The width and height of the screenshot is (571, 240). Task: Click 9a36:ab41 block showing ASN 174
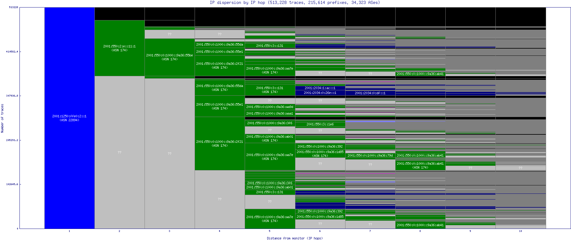click(420, 166)
